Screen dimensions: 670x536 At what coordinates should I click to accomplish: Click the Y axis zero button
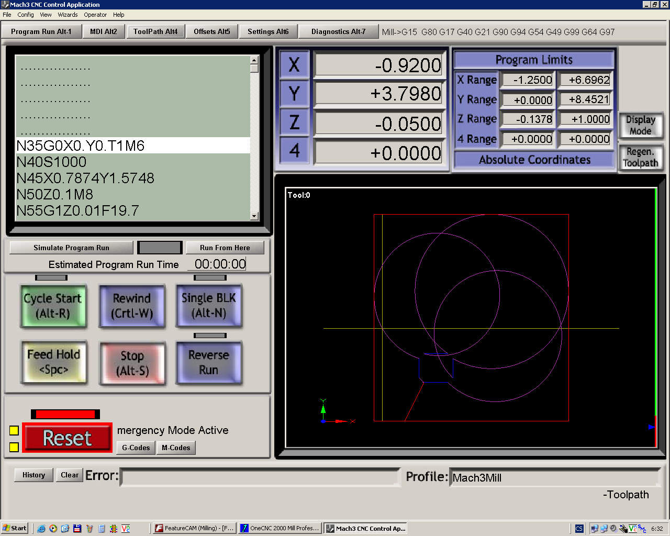click(x=294, y=94)
